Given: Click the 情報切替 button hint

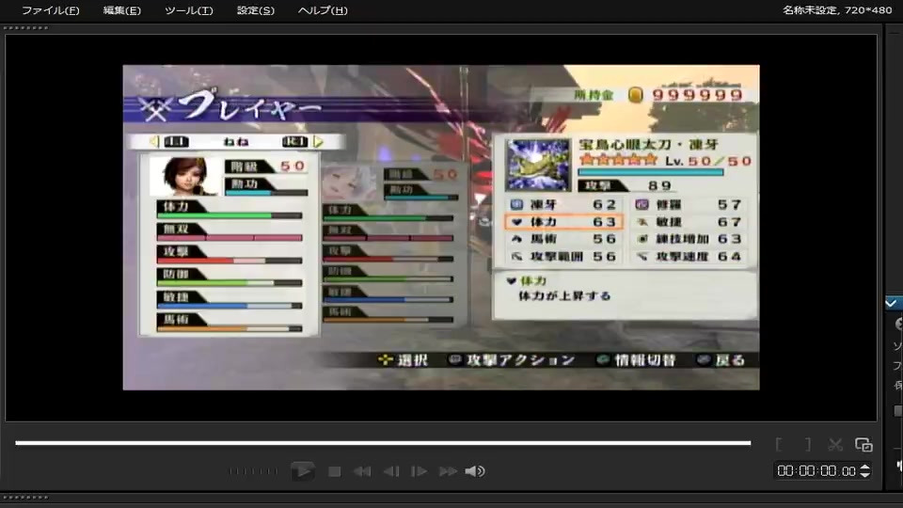Looking at the screenshot, I should tap(636, 360).
